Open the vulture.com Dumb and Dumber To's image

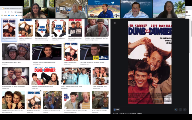click(x=100, y=100)
